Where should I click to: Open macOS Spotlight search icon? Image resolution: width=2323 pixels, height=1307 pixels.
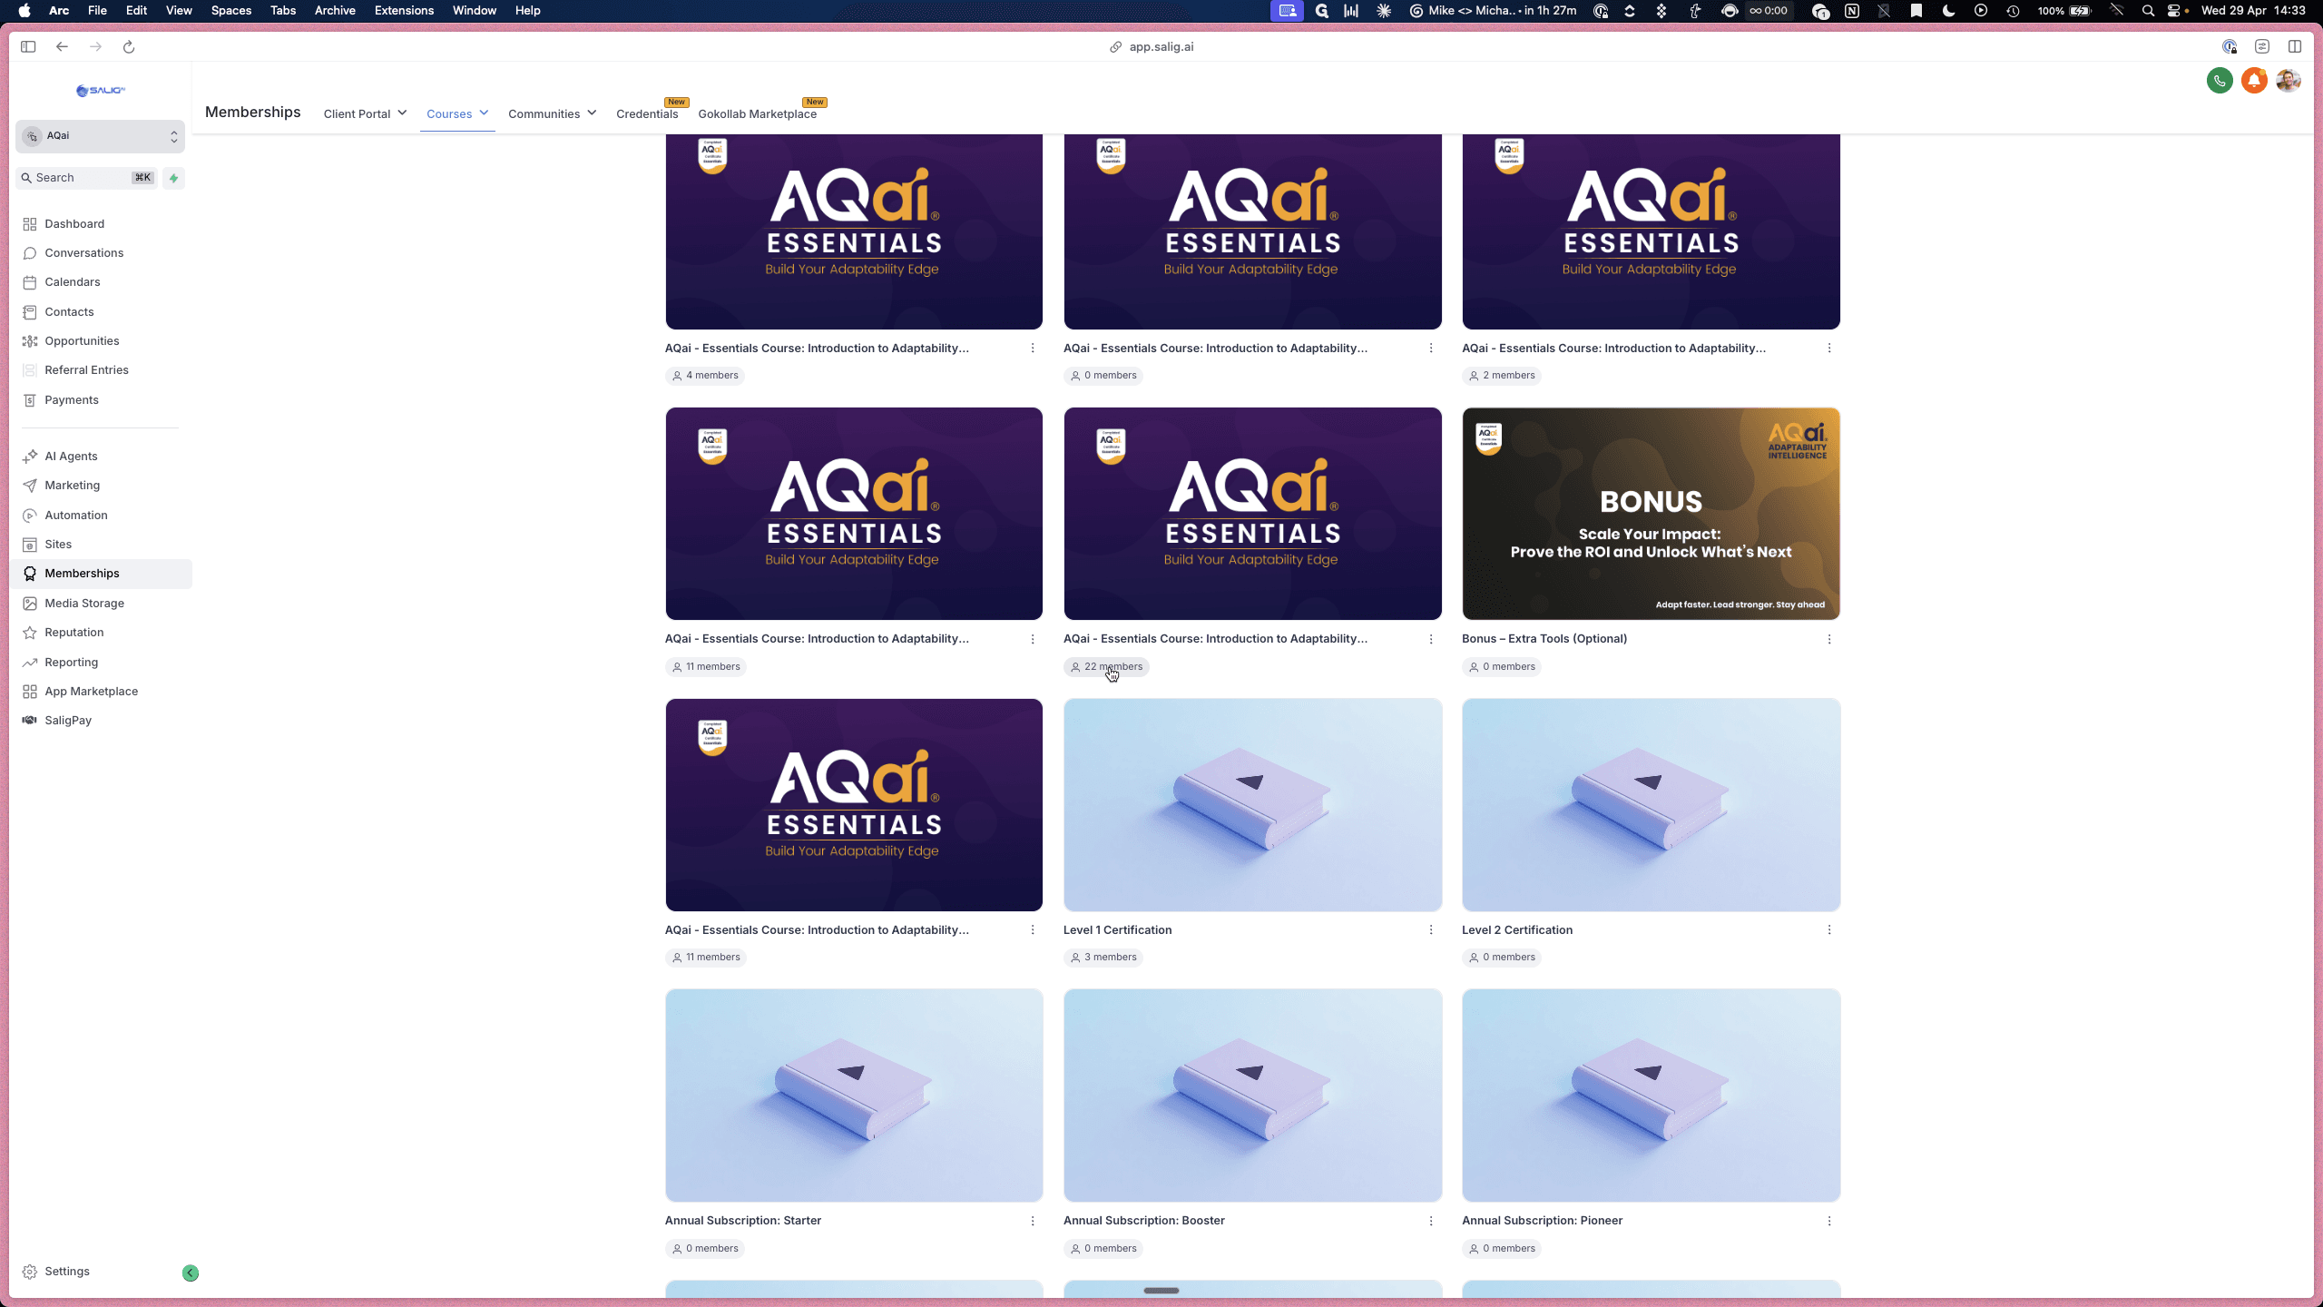pyautogui.click(x=2148, y=11)
